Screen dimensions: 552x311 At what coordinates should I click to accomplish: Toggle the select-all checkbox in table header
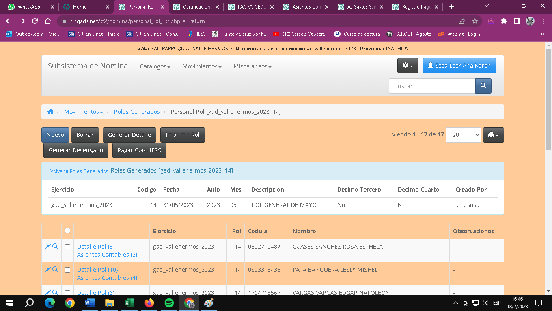(x=67, y=231)
